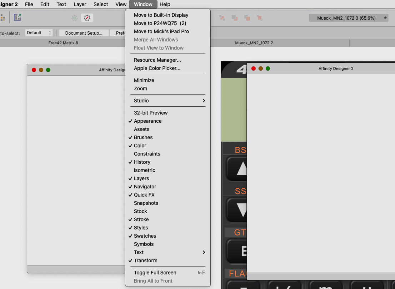Select Toggle Full Screen

(x=168, y=273)
